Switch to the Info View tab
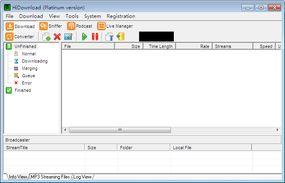The height and width of the screenshot is (183, 285). pos(18,177)
